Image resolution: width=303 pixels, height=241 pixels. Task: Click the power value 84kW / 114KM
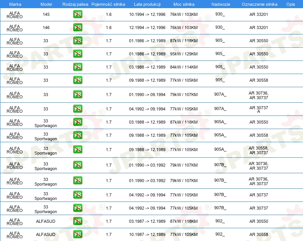pos(184,67)
